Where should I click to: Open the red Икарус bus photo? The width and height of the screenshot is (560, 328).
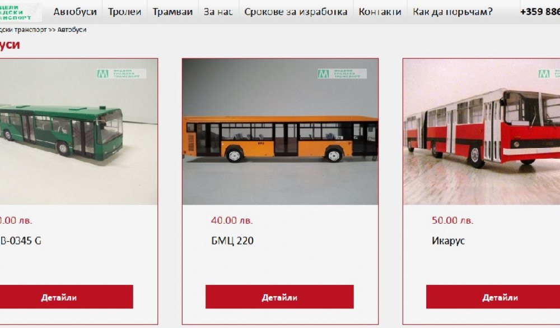click(x=482, y=132)
